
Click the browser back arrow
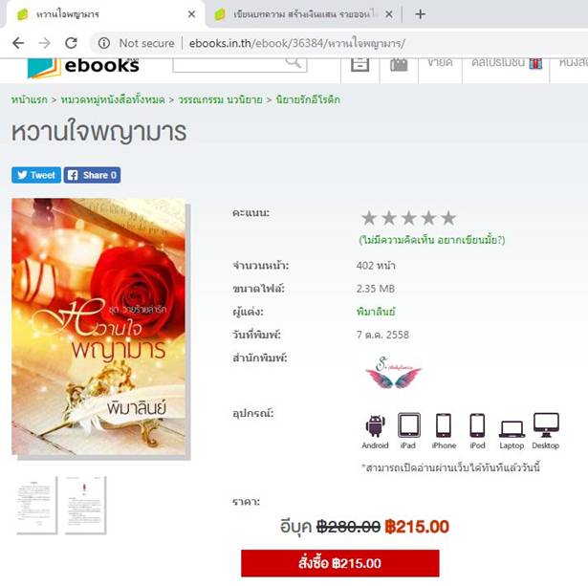(18, 43)
